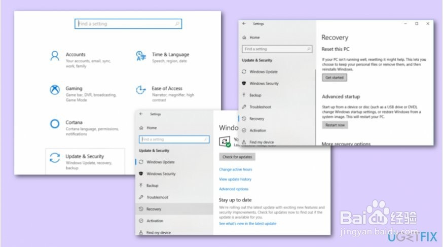Select Activation label in Windows Update window sidebar
The width and height of the screenshot is (443, 247).
[155, 221]
